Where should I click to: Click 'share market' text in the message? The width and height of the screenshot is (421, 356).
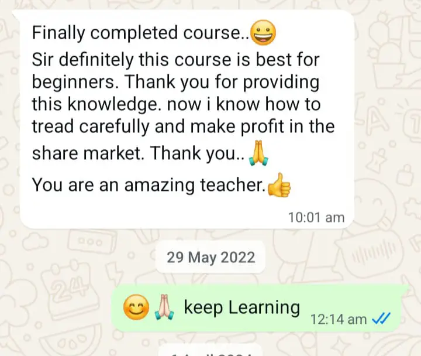(x=86, y=153)
